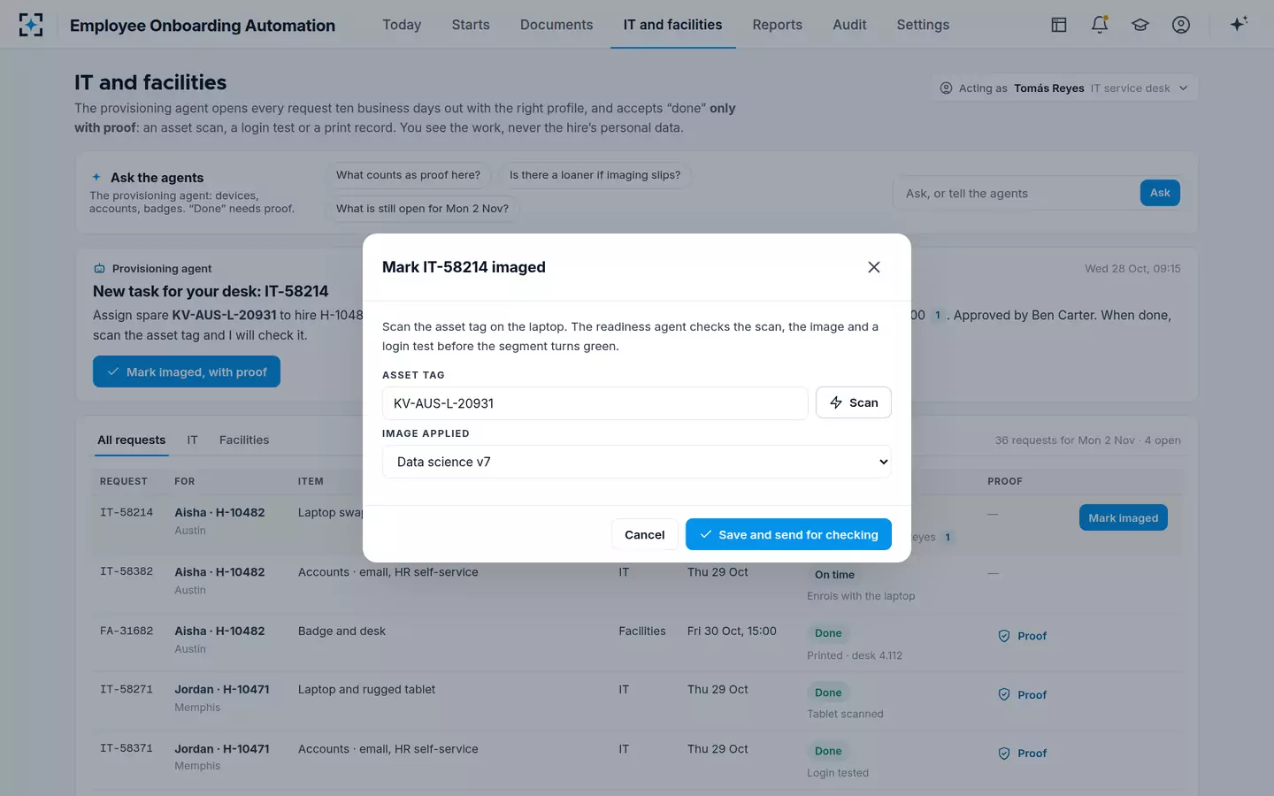This screenshot has height=796, width=1274.
Task: Go to the Starts tab
Action: [471, 25]
